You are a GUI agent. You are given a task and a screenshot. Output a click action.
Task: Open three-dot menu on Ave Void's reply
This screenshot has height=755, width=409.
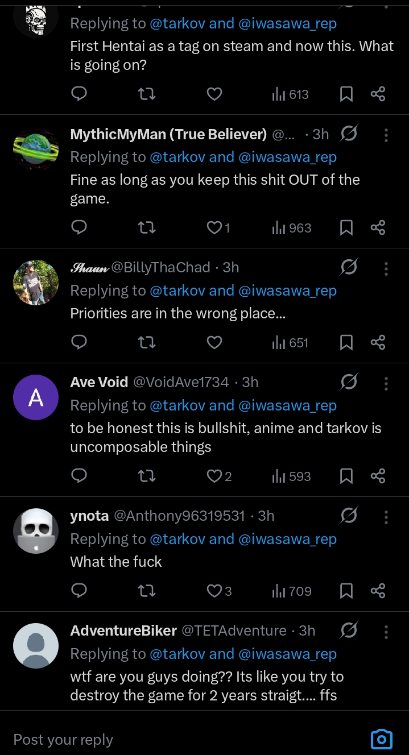coord(386,383)
